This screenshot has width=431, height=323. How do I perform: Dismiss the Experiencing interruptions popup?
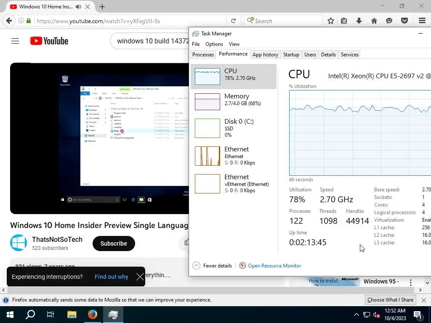pyautogui.click(x=140, y=277)
